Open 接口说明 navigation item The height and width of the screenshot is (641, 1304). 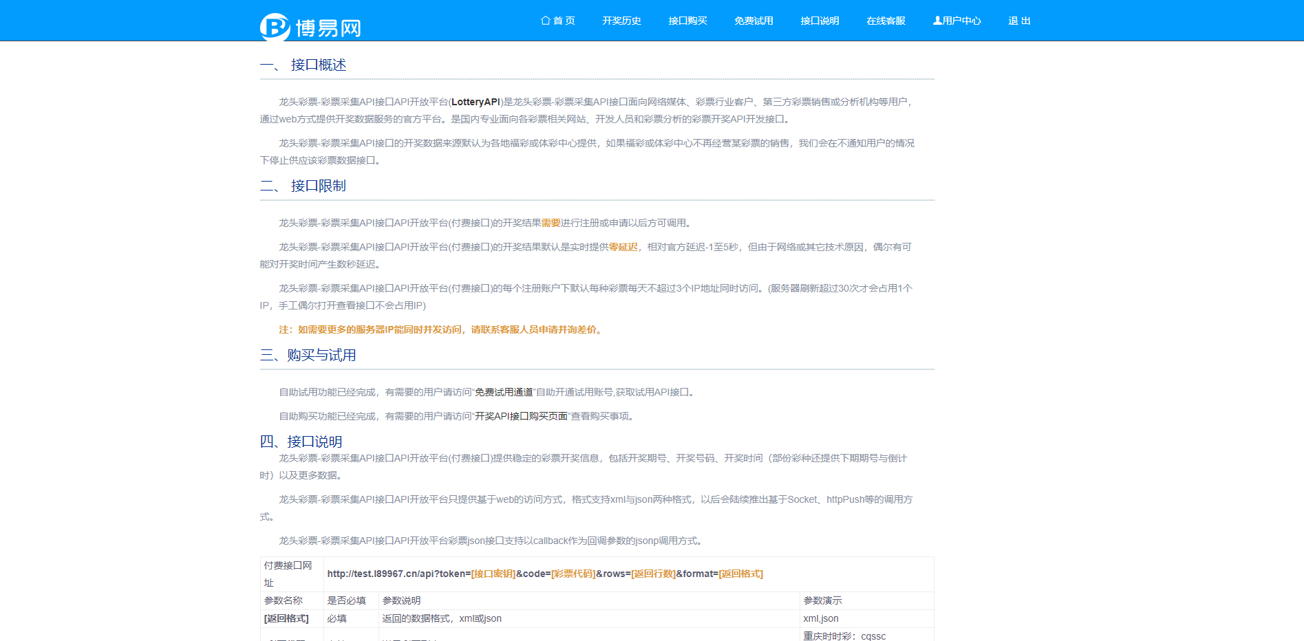820,21
